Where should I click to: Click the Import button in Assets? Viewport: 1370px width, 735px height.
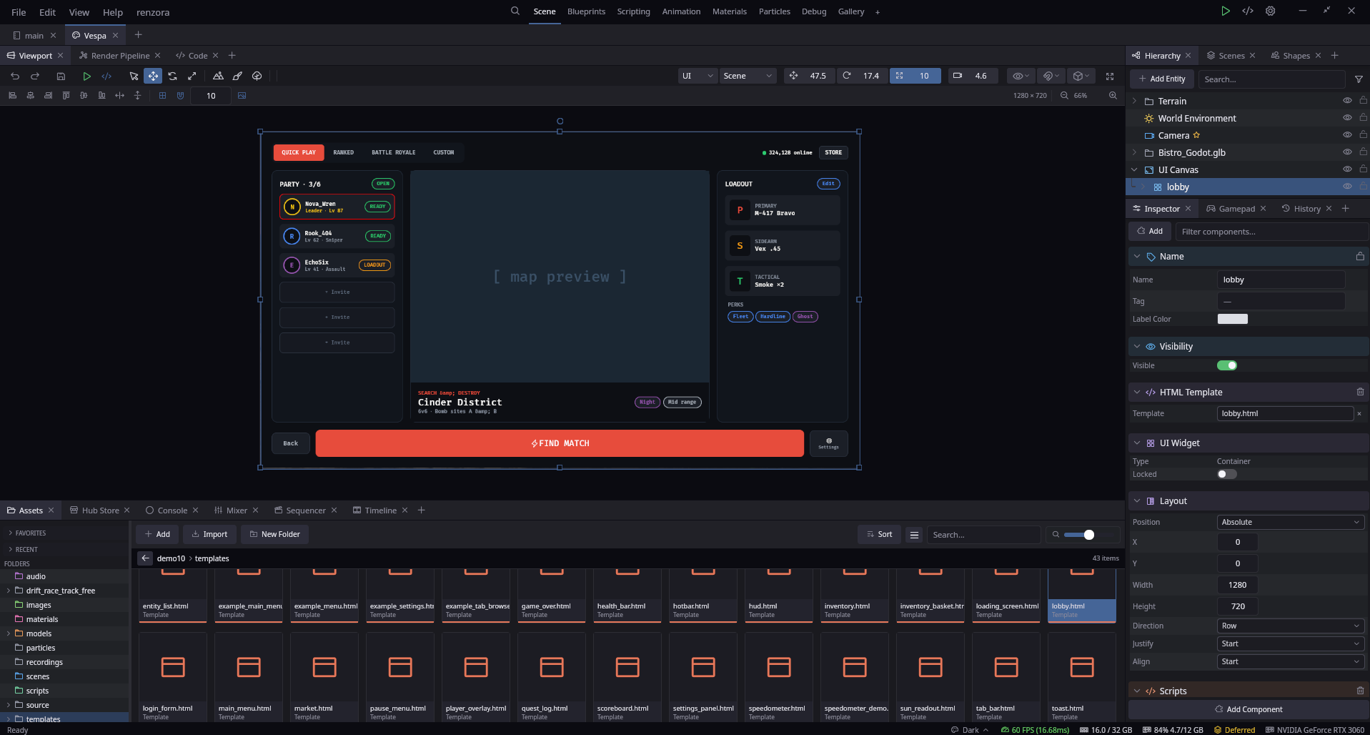(209, 534)
